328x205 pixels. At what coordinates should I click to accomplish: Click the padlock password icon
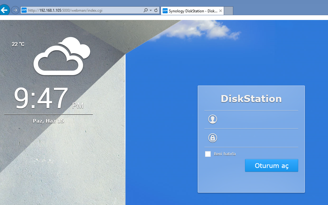pos(213,138)
